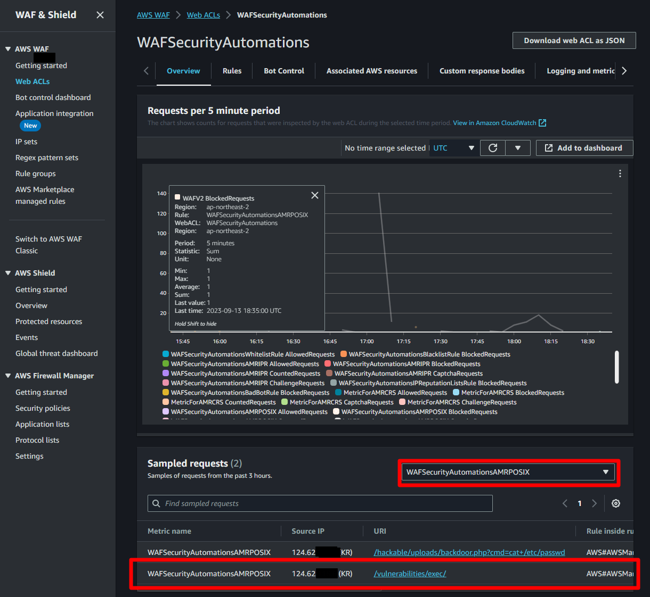Toggle AMRIPR CaptchaRequests legend swatch

pyautogui.click(x=329, y=373)
